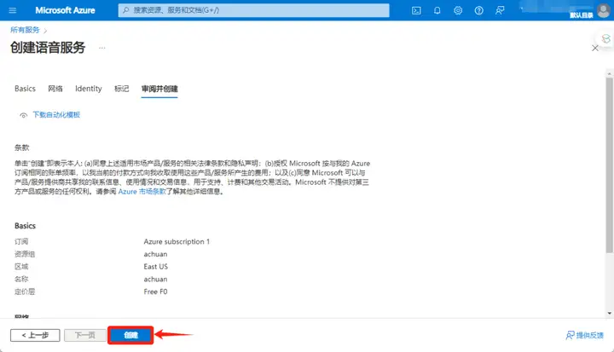Select the 审阅并创建 tab
The height and width of the screenshot is (352, 614).
159,89
